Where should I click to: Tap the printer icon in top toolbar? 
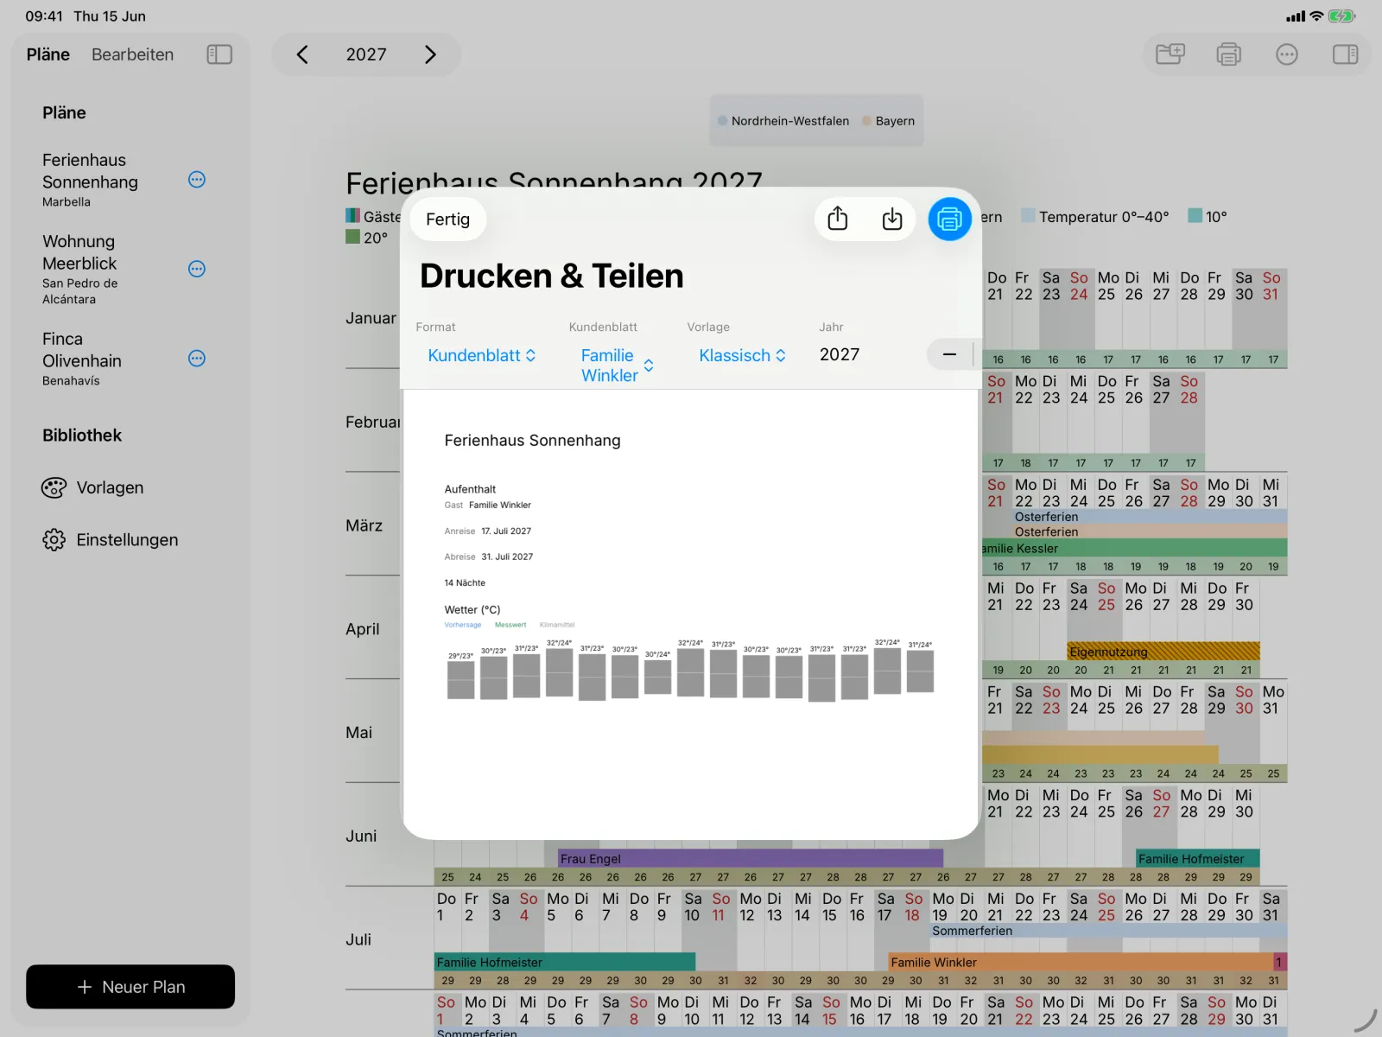1228,54
